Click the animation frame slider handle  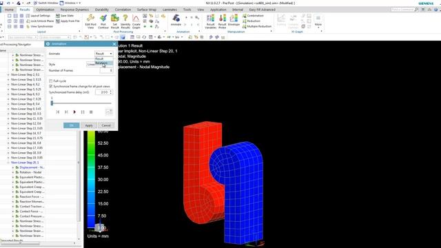point(52,103)
